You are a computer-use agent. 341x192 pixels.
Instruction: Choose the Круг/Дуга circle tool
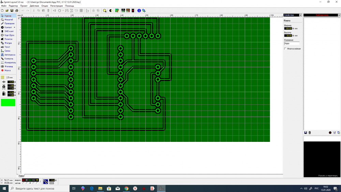(x=9, y=35)
